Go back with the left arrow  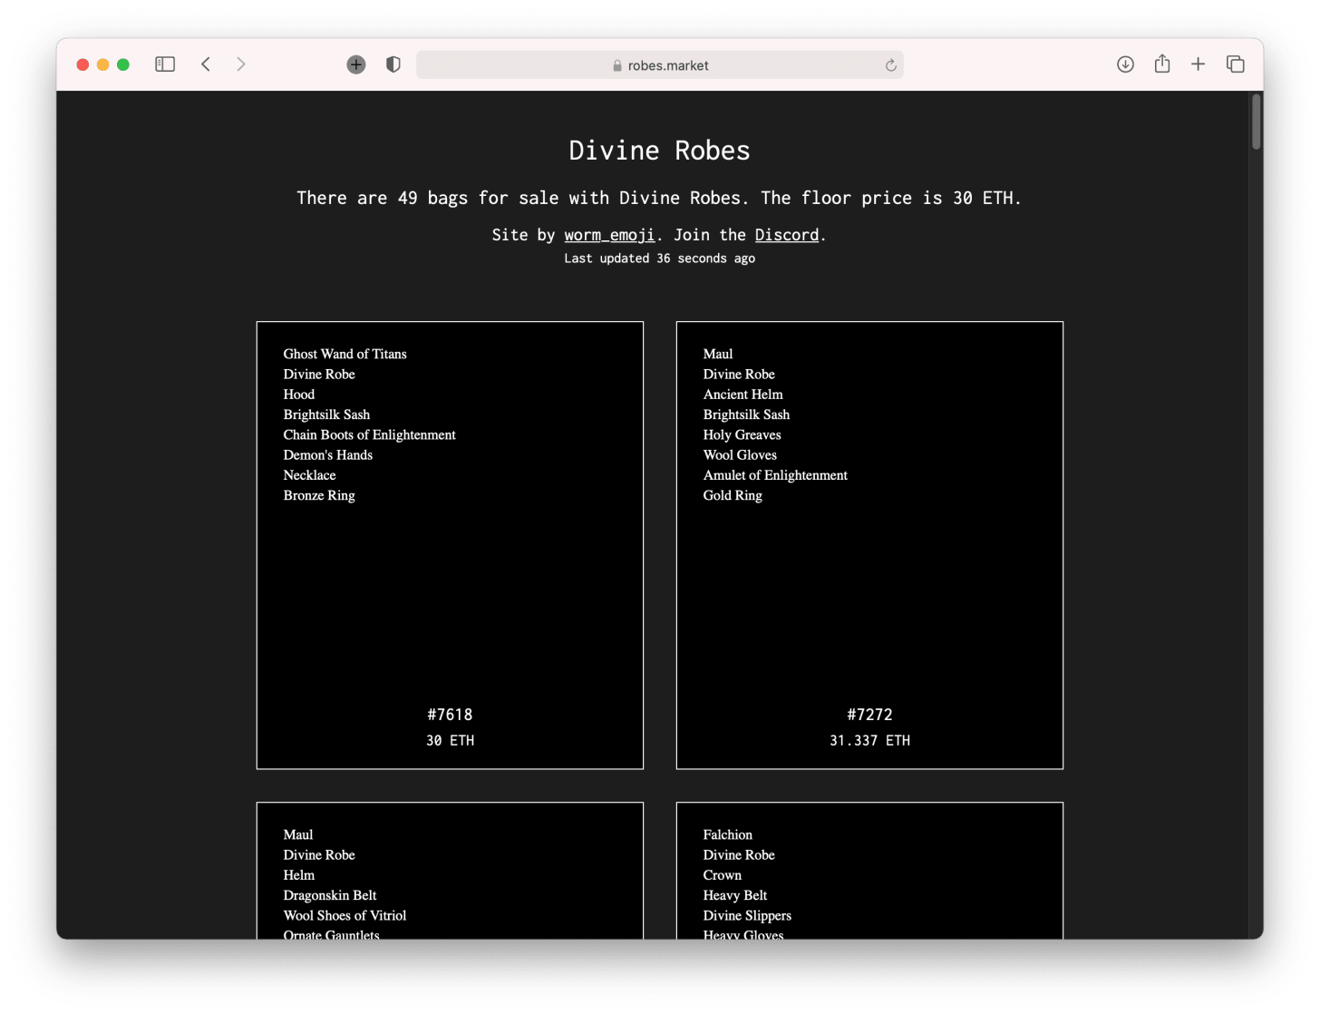(206, 64)
